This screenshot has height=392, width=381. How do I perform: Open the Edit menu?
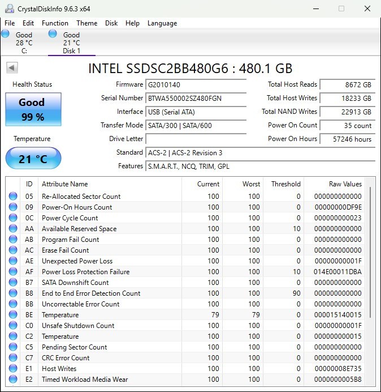click(28, 23)
